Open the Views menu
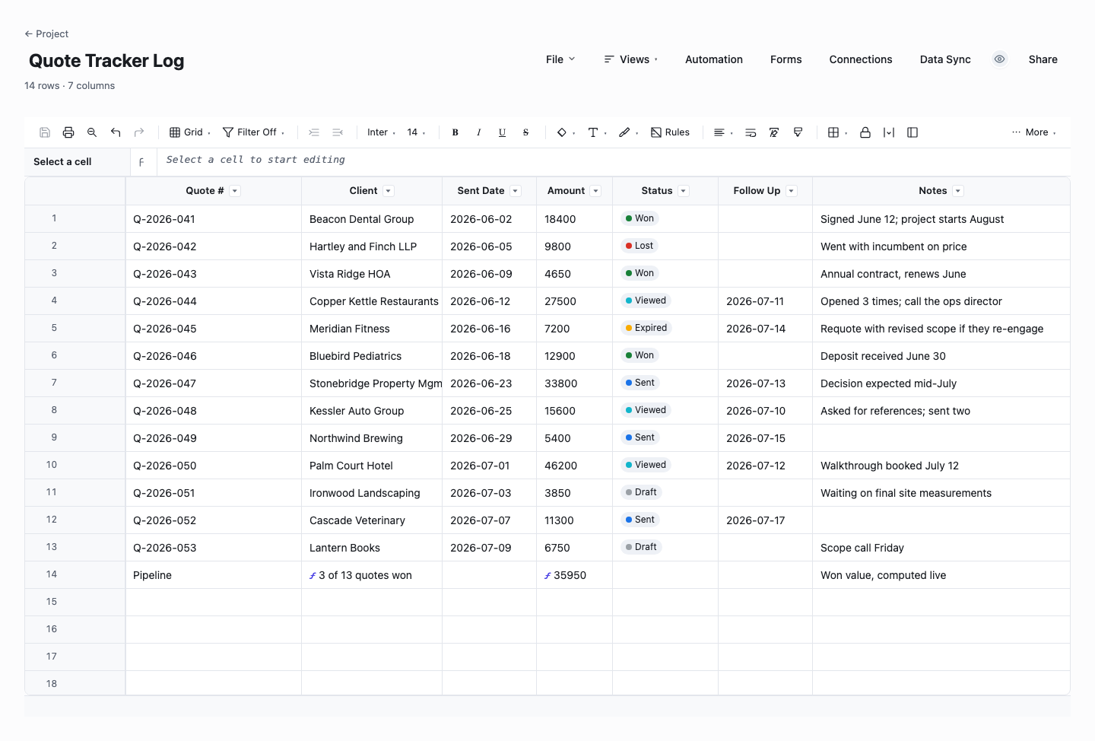Screen dimensions: 1095x741 (631, 59)
